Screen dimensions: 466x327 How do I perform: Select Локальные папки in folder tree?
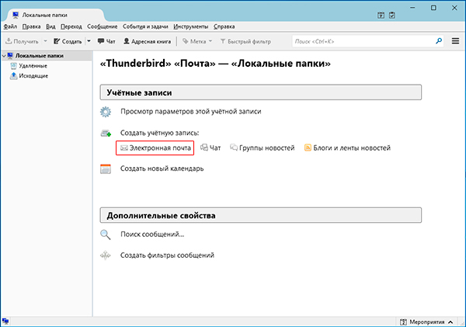[x=40, y=56]
